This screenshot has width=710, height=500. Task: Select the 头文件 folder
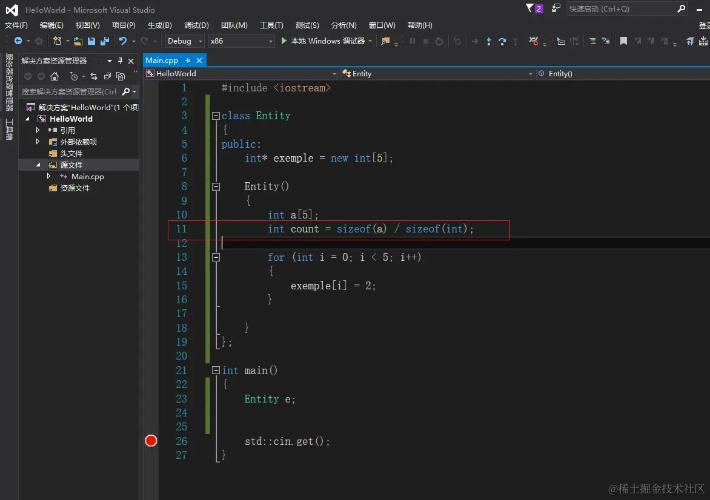pos(71,154)
